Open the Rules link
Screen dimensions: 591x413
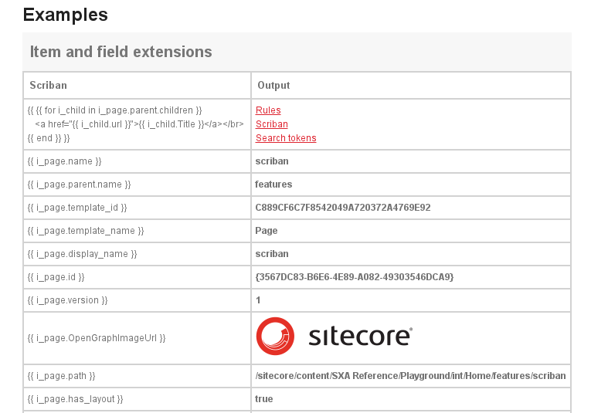pyautogui.click(x=268, y=110)
